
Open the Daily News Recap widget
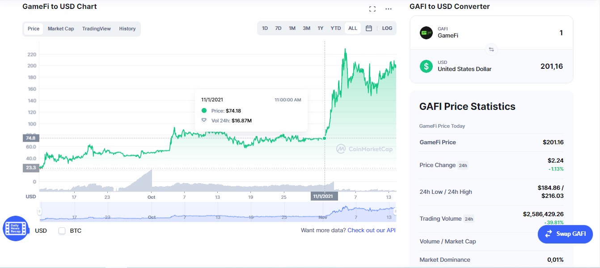pos(16,228)
